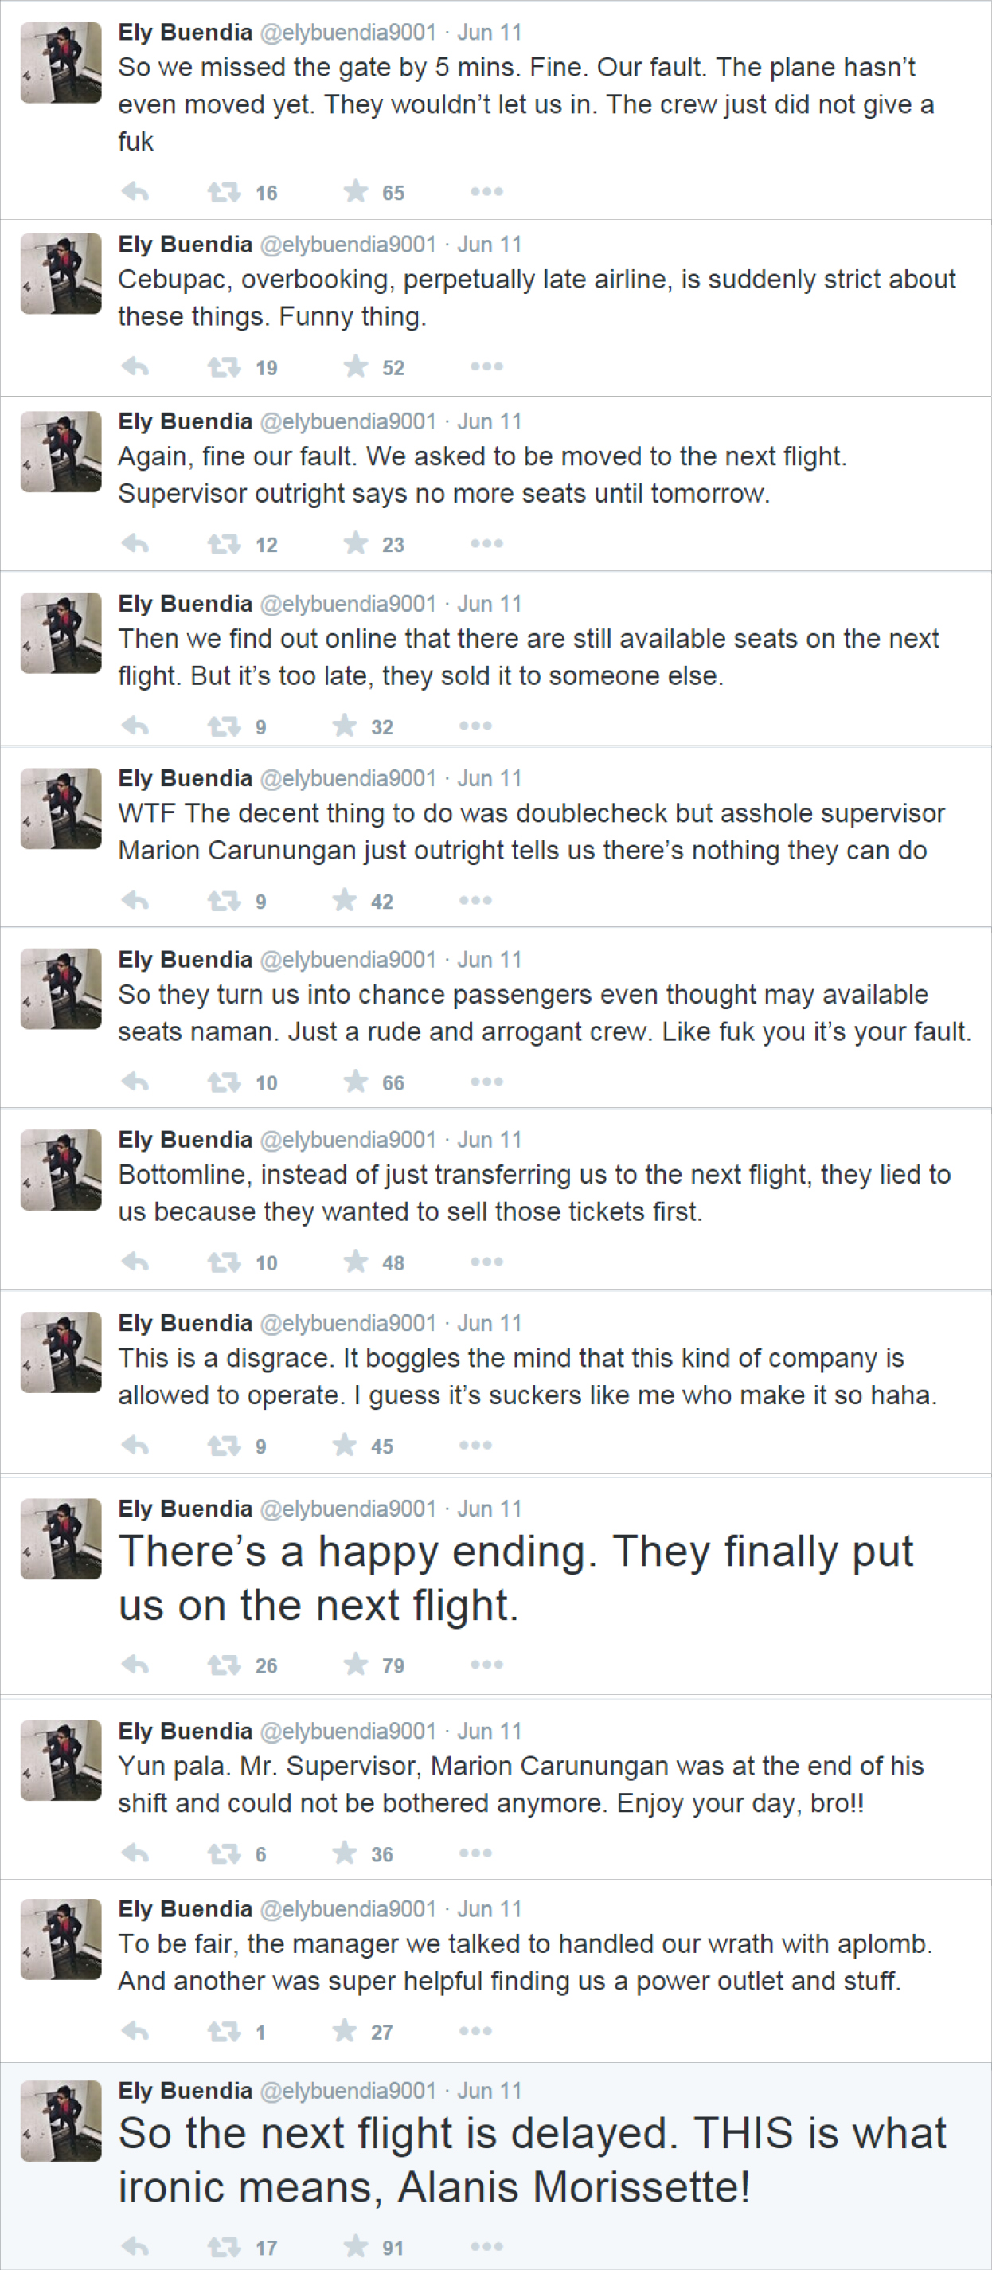Retweet the 'Alanis Morissette' tweet

[x=224, y=2246]
